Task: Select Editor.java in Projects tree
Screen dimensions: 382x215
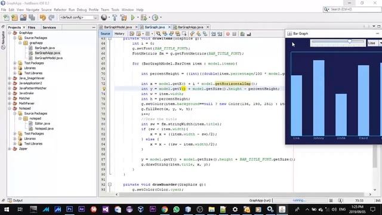Action: [42, 124]
